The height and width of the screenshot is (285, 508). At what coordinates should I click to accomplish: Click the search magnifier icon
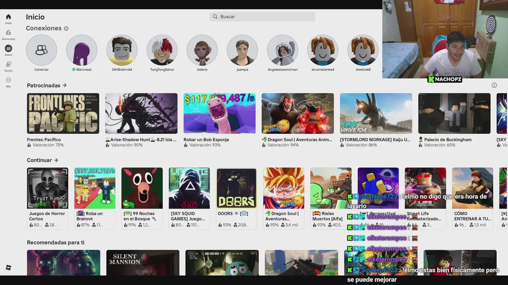pos(215,17)
